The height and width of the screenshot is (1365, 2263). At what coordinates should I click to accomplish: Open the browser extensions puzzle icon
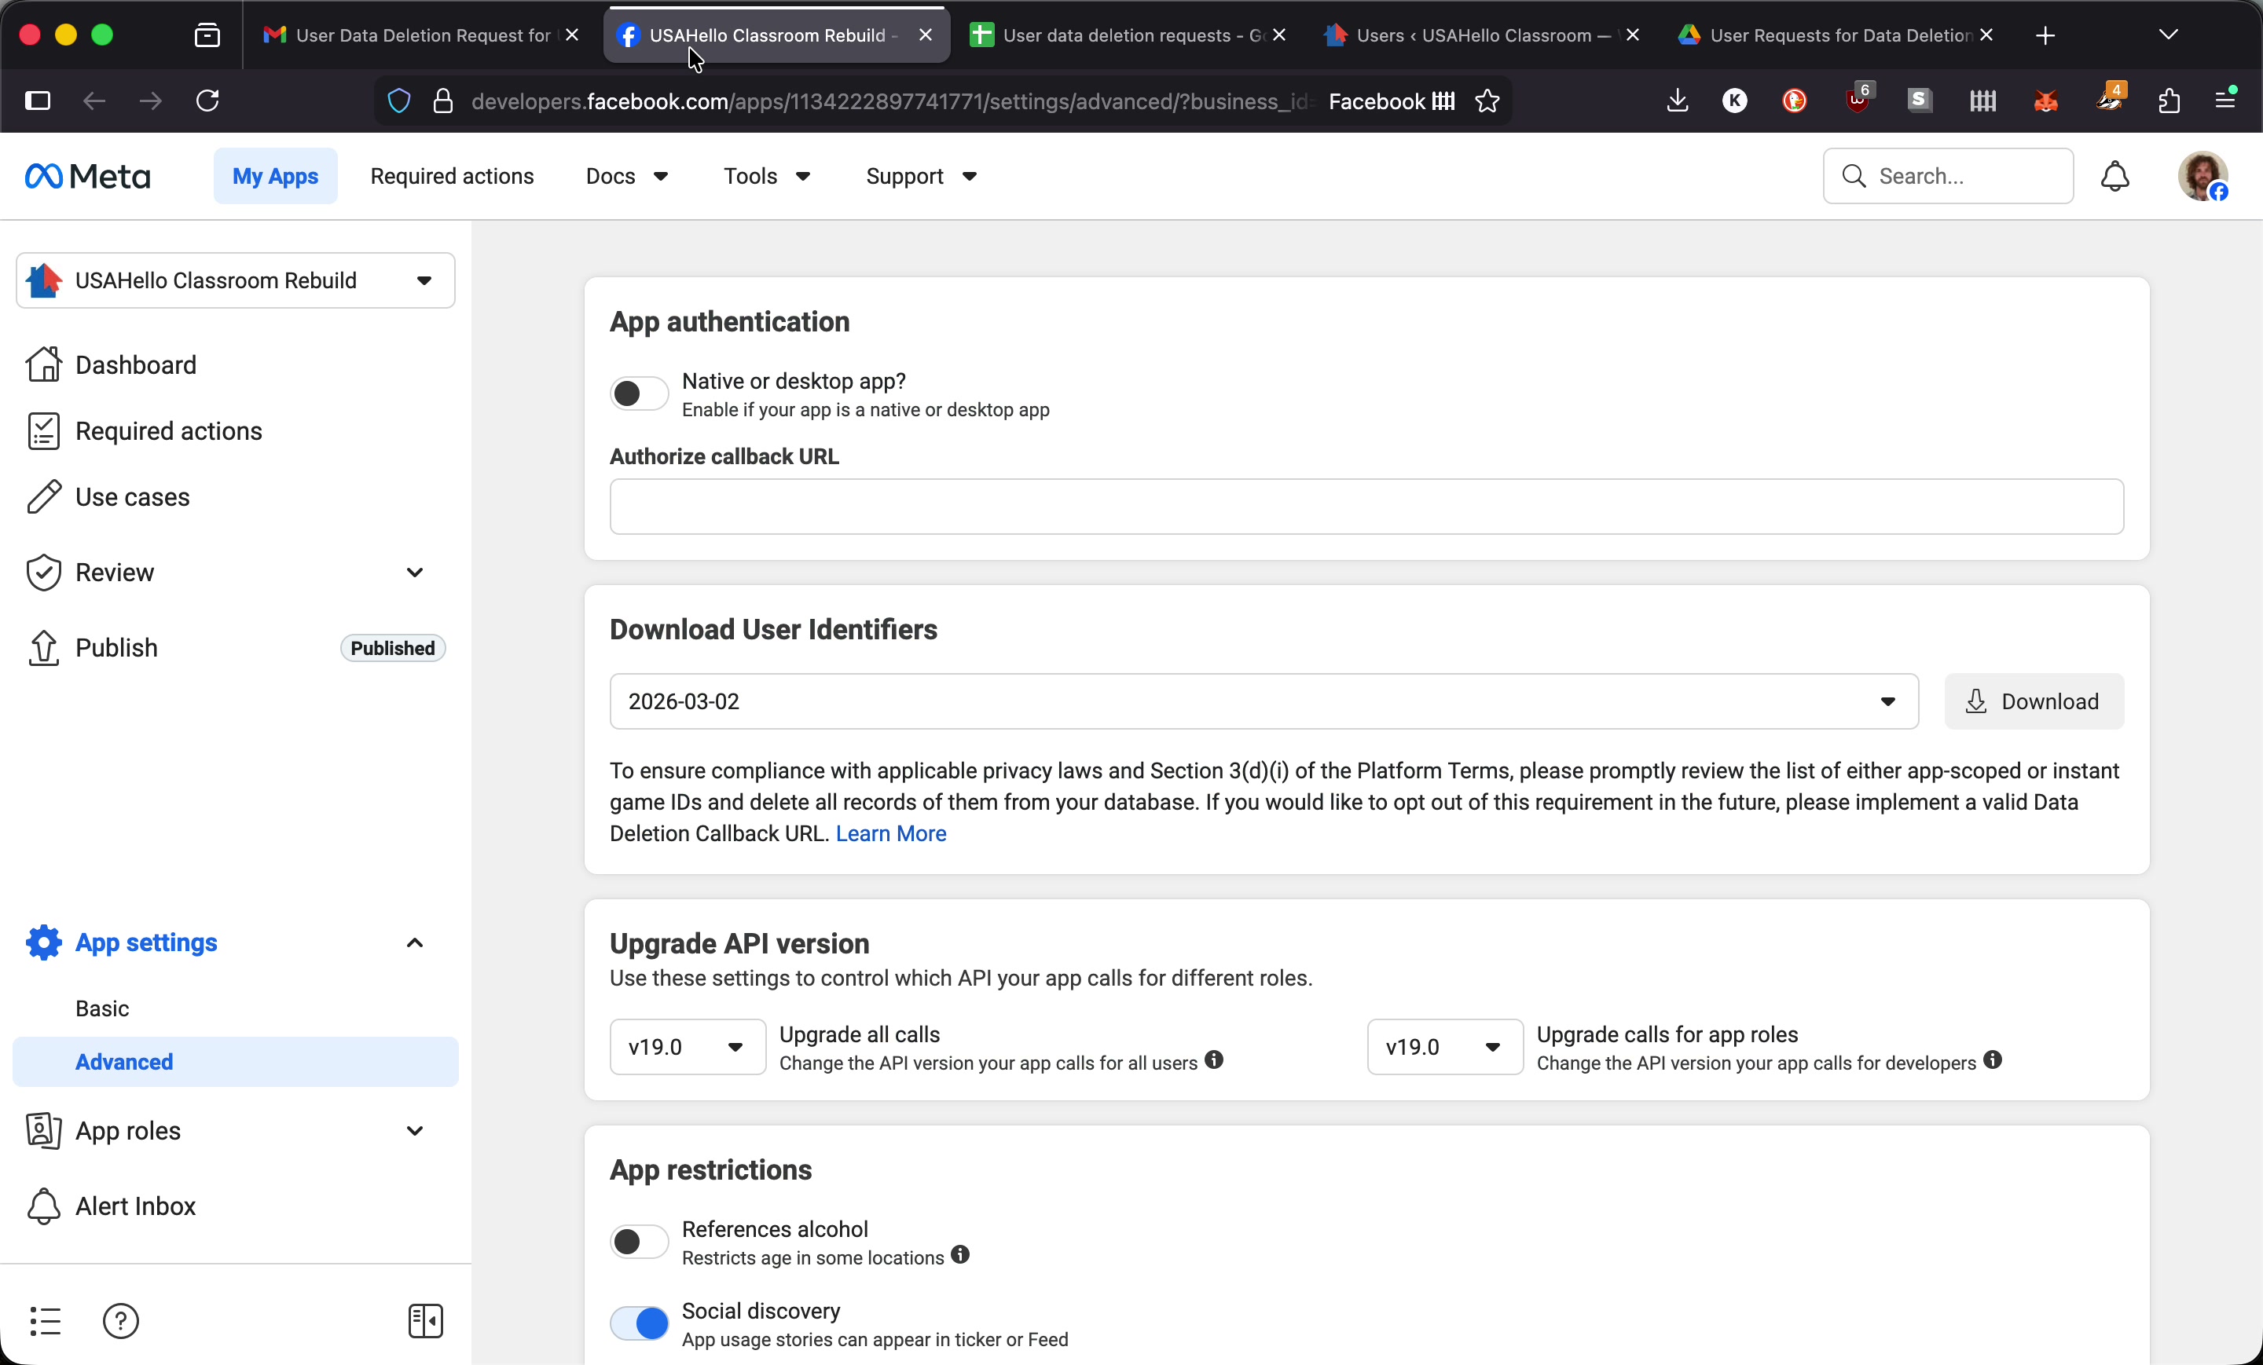(x=2169, y=100)
